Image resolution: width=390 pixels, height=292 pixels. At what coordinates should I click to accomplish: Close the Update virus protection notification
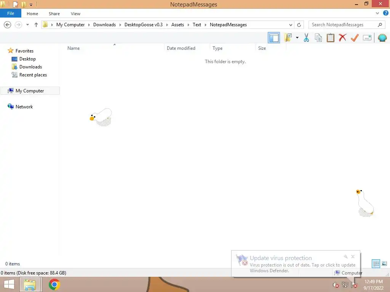click(x=353, y=257)
